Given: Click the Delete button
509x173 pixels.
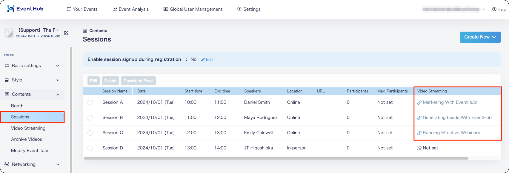Looking at the screenshot, I should (110, 81).
